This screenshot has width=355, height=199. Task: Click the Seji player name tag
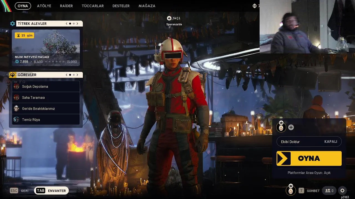(177, 18)
